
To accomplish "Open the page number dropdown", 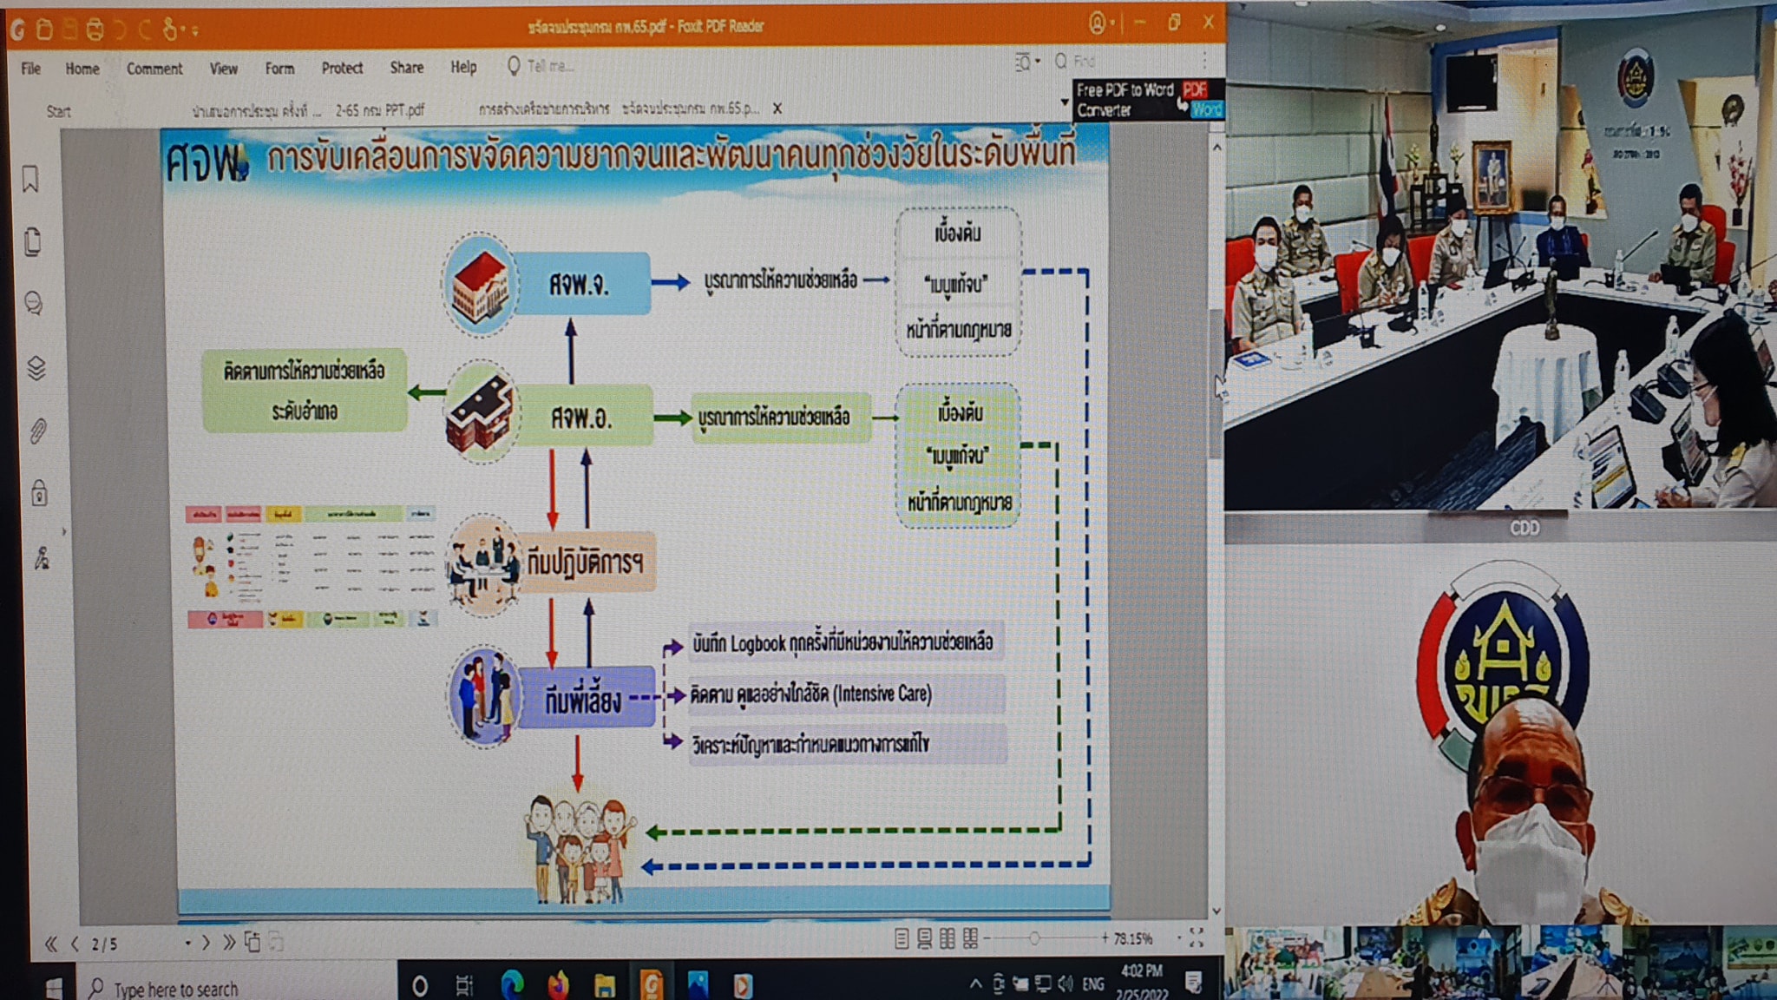I will point(187,943).
